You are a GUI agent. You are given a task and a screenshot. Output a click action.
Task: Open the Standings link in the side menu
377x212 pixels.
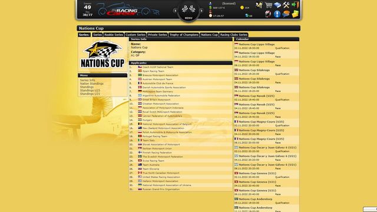[x=87, y=87]
